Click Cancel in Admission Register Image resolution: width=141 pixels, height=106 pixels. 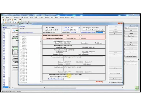[x=115, y=68]
